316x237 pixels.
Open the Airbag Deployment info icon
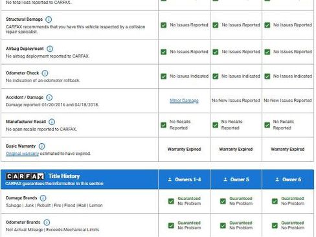50,49
